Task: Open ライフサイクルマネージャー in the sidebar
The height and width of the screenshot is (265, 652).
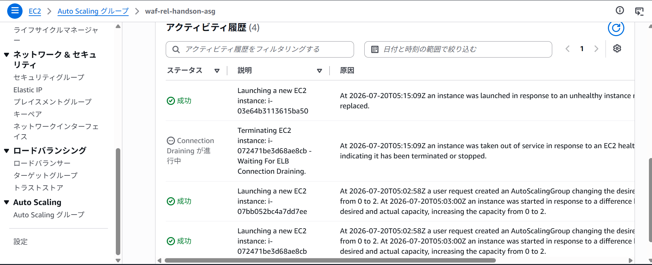Action: pyautogui.click(x=56, y=35)
